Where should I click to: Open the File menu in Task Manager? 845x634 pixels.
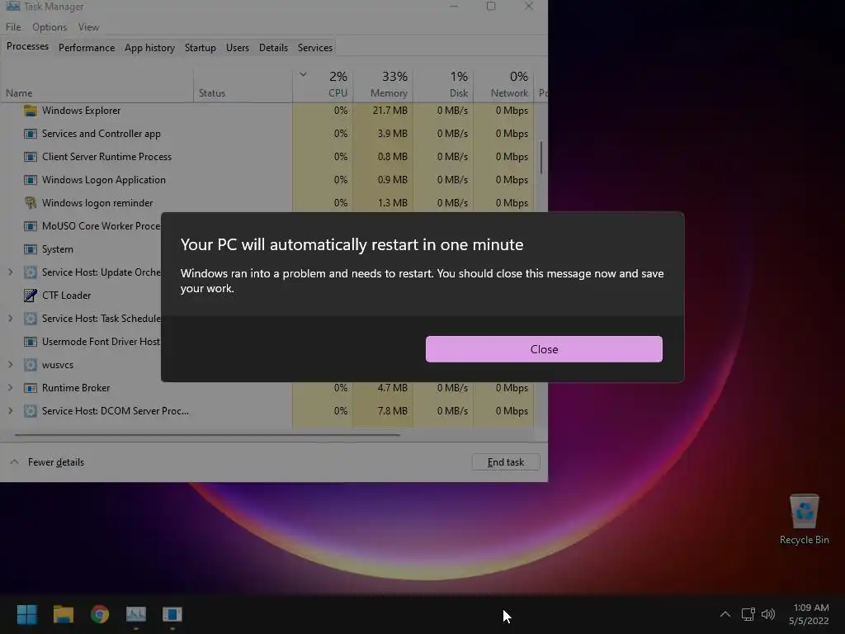pos(13,27)
